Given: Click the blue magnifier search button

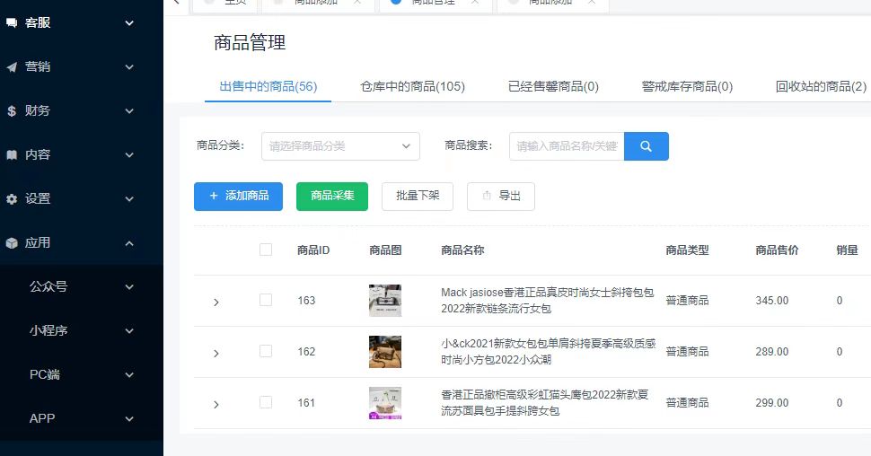Looking at the screenshot, I should (646, 146).
